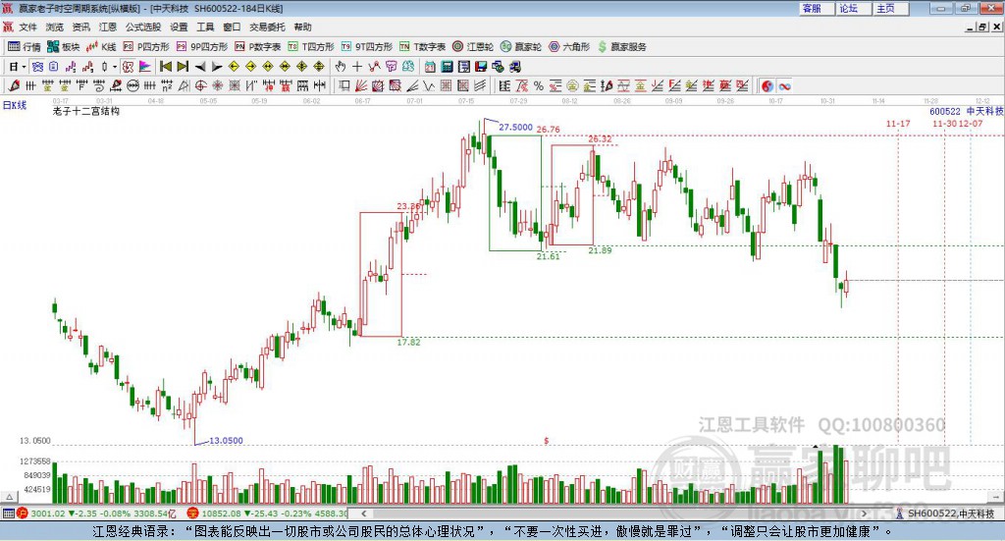Select the hand pan tool
Viewport: 1005px width, 541px height.
click(x=341, y=66)
